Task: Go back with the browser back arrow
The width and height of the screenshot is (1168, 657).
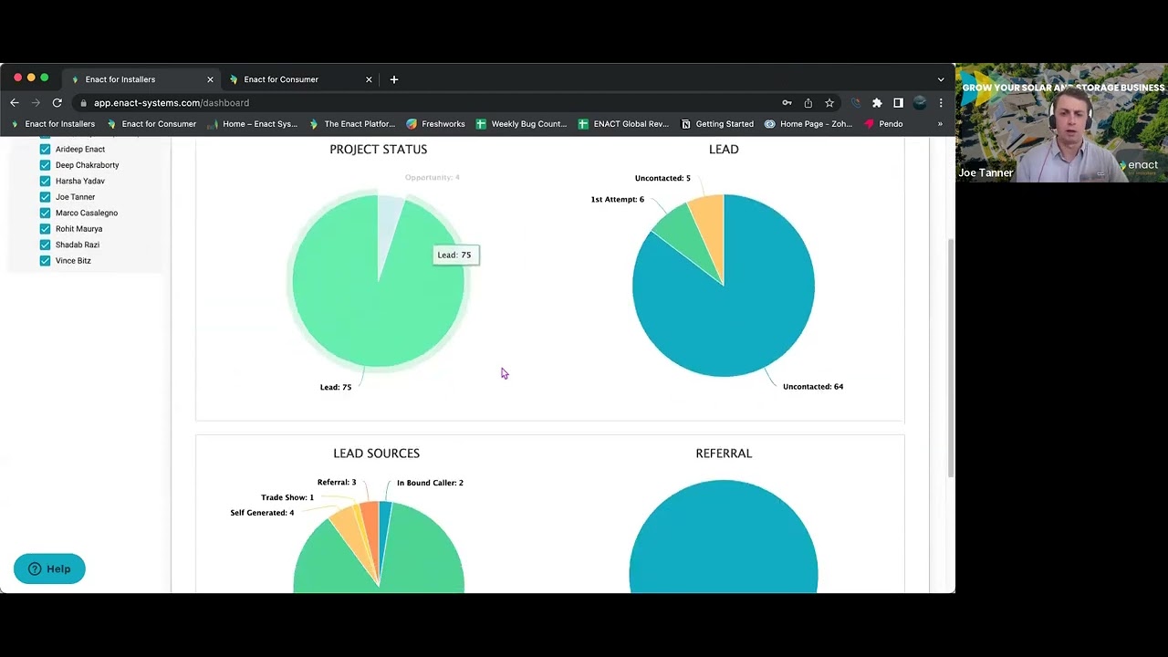Action: [x=15, y=103]
